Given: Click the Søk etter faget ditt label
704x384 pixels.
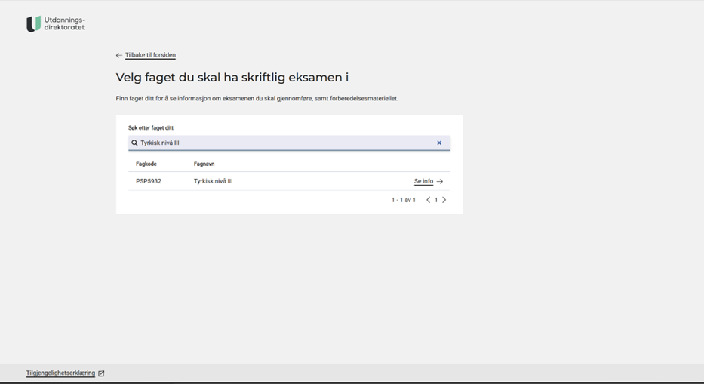Looking at the screenshot, I should [151, 127].
